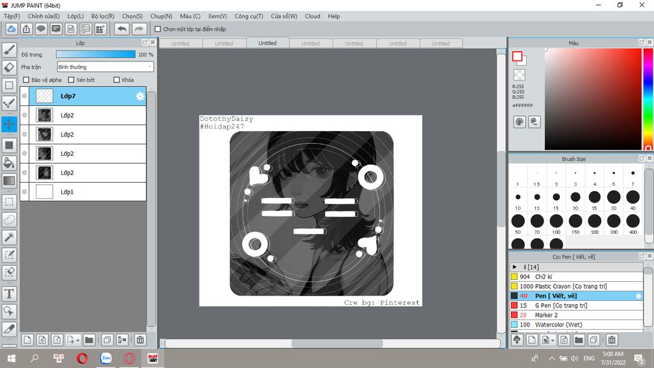The width and height of the screenshot is (654, 368).
Task: Select transparent color swatch in Màu panel
Action: coord(519,75)
